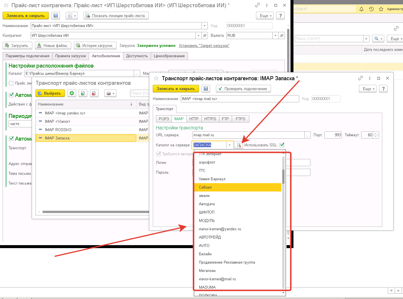This screenshot has height=299, width=403.
Task: Click notifications bell icon in top bar
Action: (361, 9)
